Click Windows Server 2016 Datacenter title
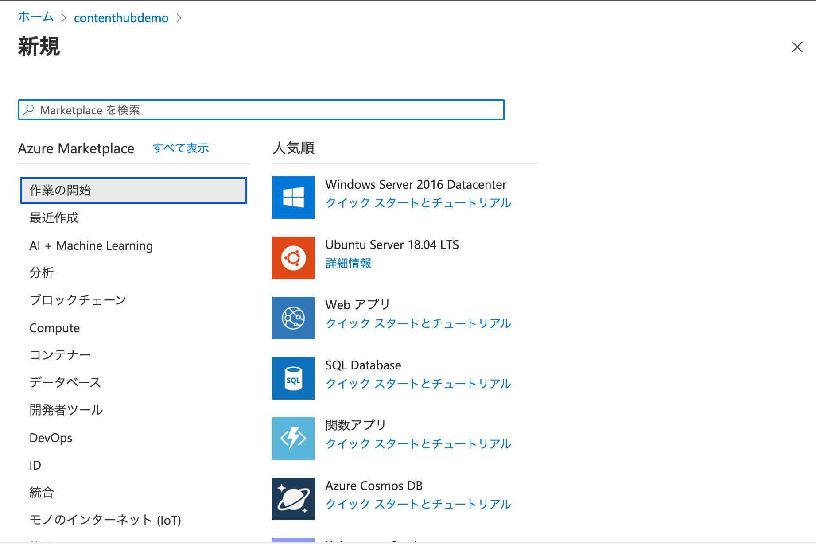This screenshot has width=816, height=544. pos(416,184)
